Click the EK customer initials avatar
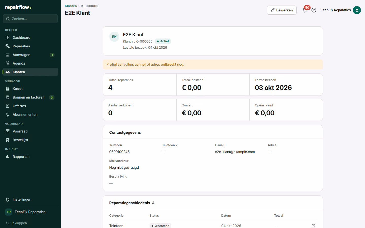 point(114,37)
